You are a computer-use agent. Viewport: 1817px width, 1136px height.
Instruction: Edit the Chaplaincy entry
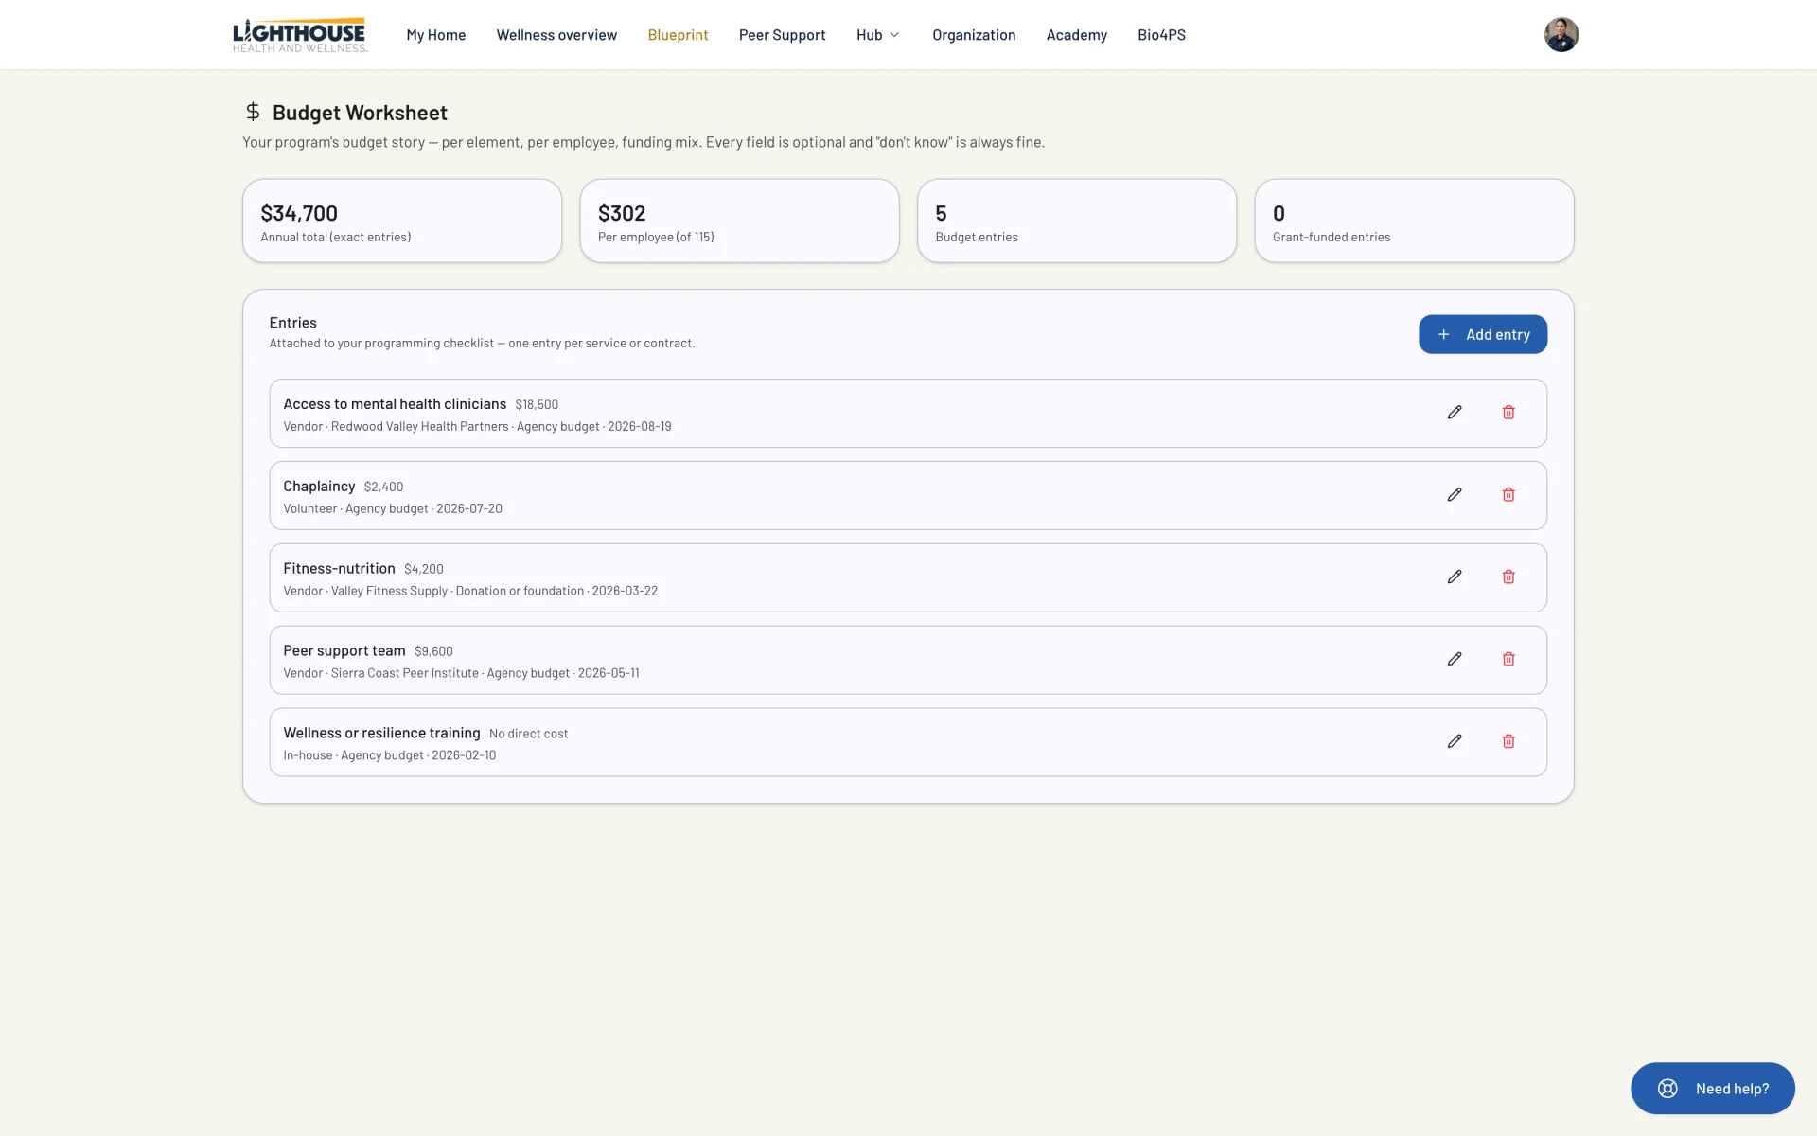click(x=1455, y=495)
